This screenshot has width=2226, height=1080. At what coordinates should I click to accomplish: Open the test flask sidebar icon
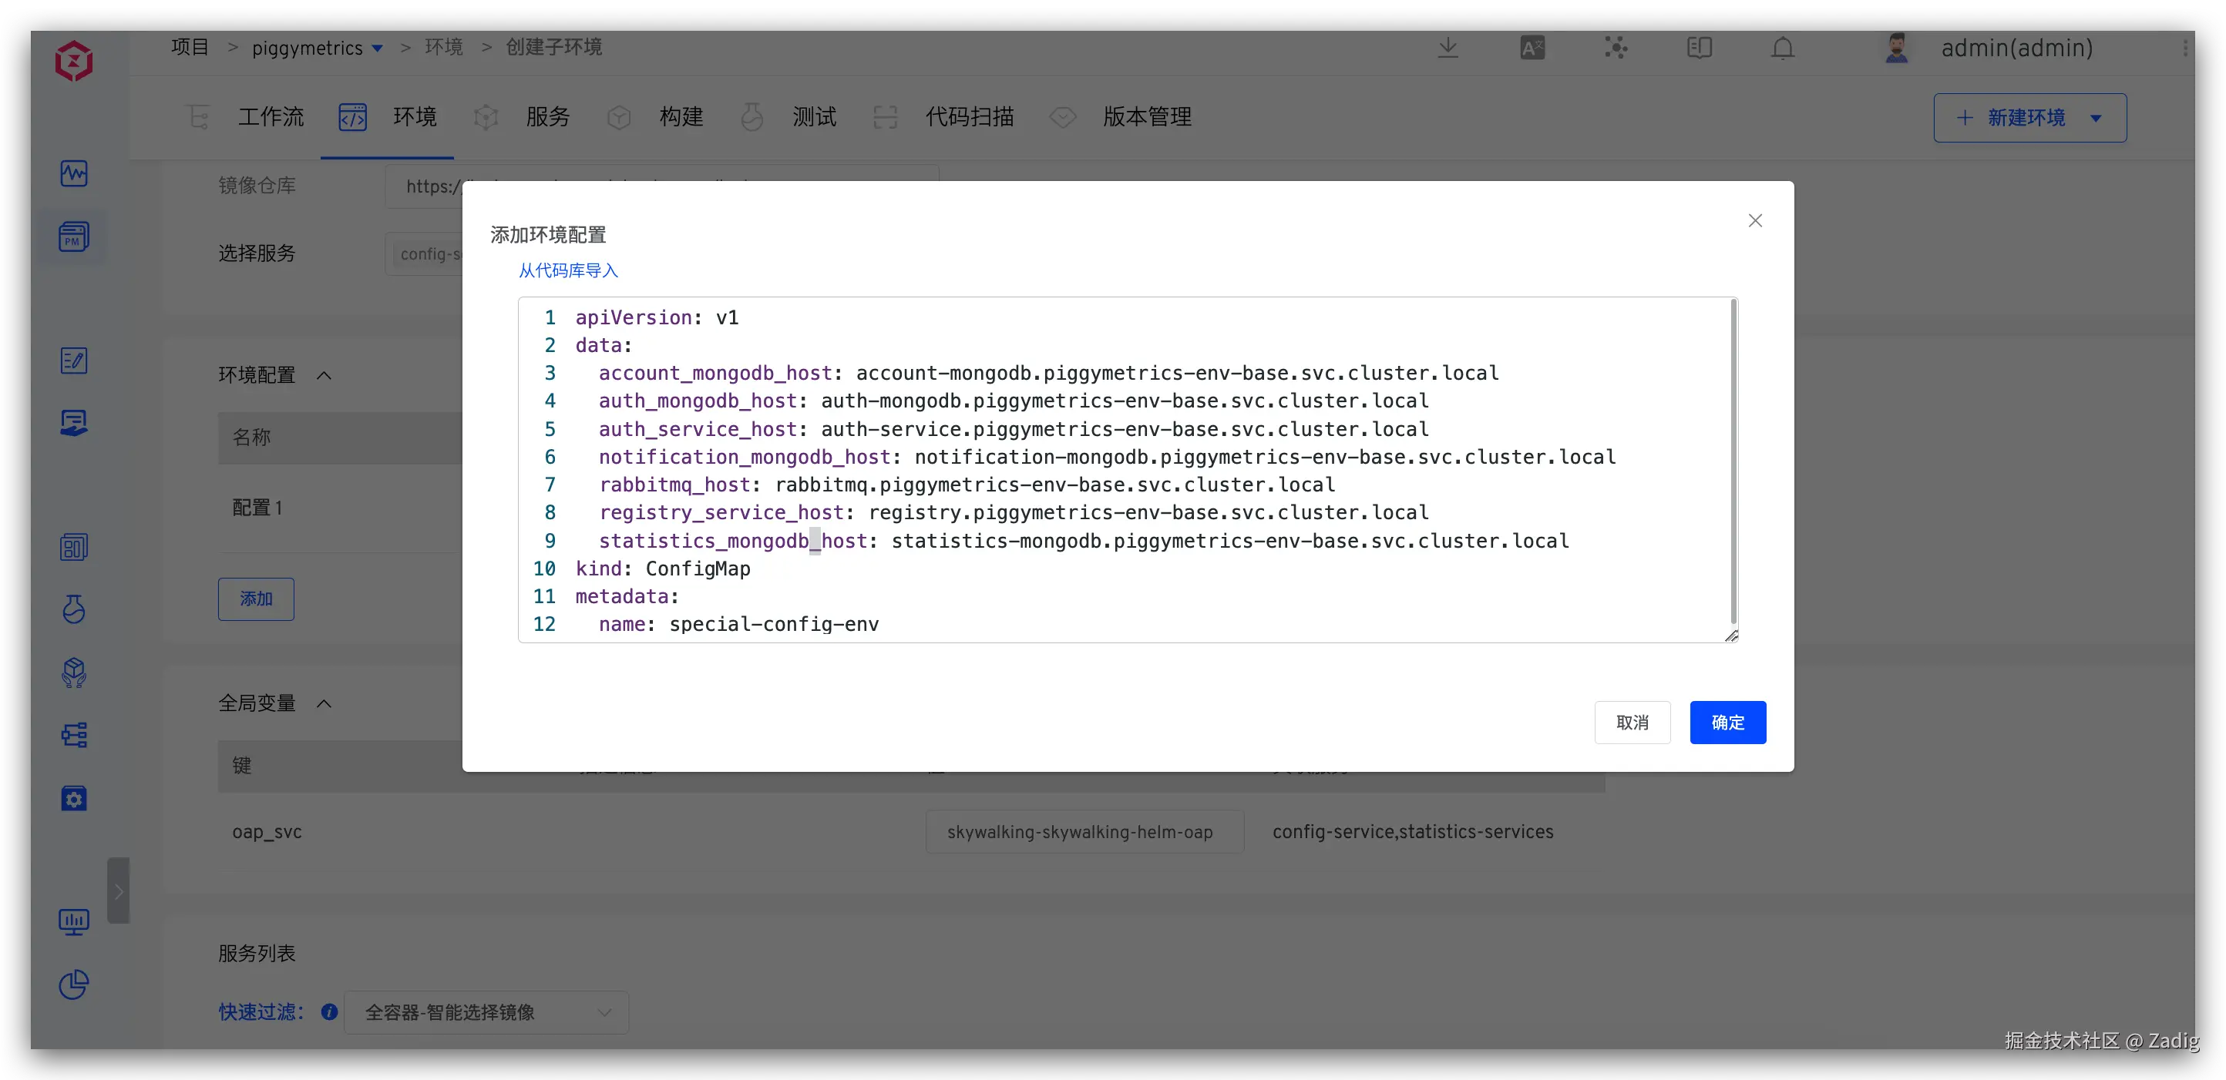74,609
